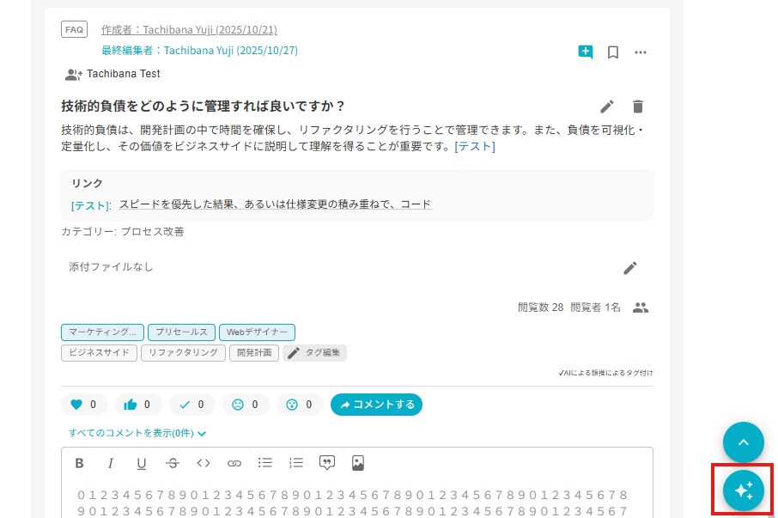The image size is (778, 518).
Task: Toggle the thumbs up reaction
Action: (138, 405)
